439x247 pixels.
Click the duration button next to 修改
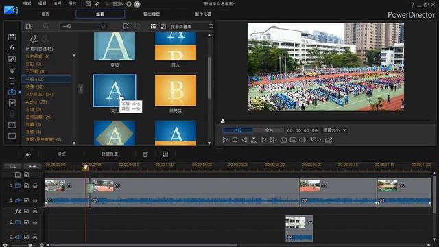[x=110, y=154]
